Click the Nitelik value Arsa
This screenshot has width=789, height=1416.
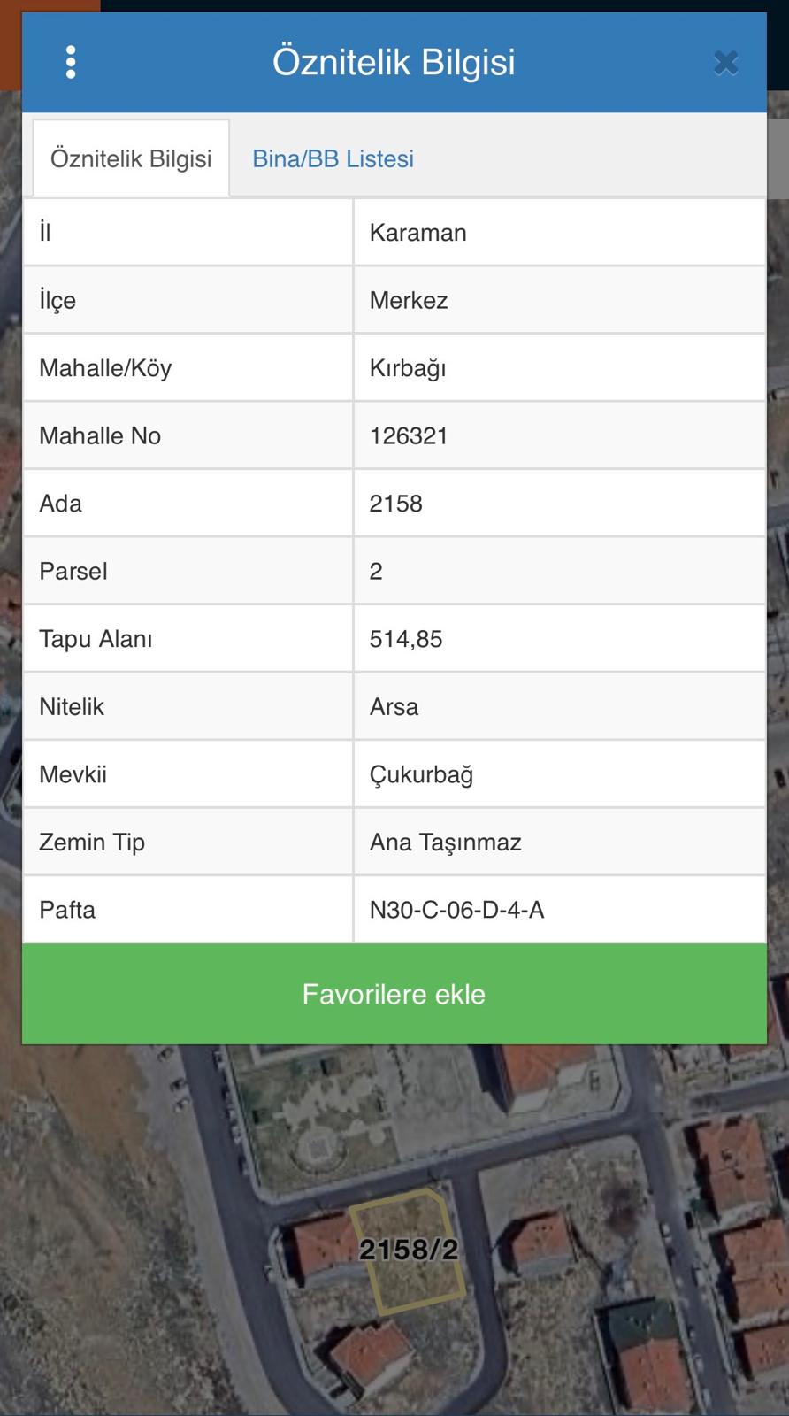(394, 707)
